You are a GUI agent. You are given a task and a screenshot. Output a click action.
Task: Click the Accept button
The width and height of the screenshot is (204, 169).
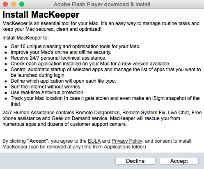(x=179, y=161)
